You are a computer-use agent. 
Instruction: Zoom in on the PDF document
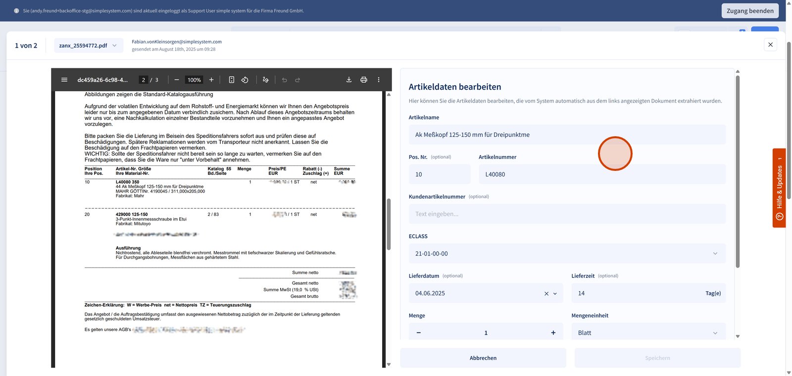click(211, 80)
